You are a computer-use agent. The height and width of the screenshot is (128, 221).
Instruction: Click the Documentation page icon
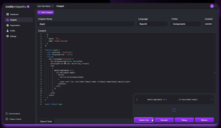tap(7, 114)
